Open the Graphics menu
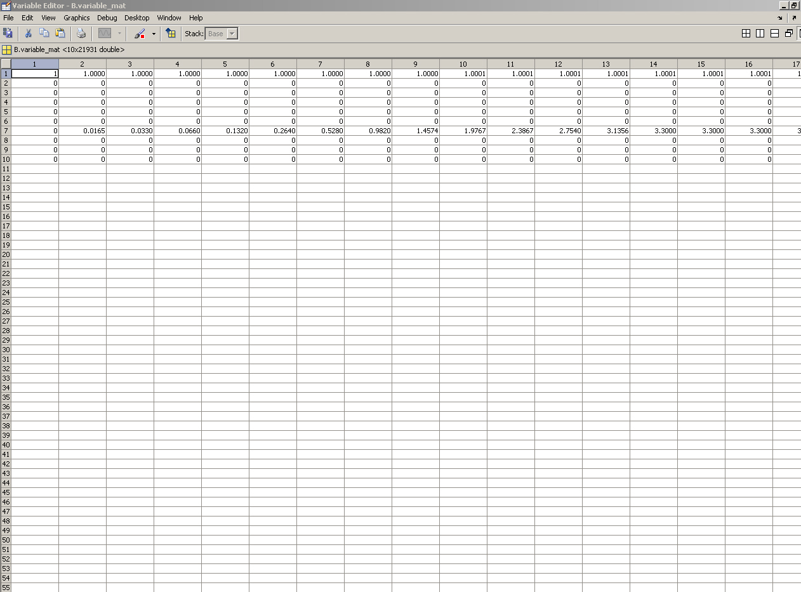Screen dimensions: 801x592 point(77,18)
